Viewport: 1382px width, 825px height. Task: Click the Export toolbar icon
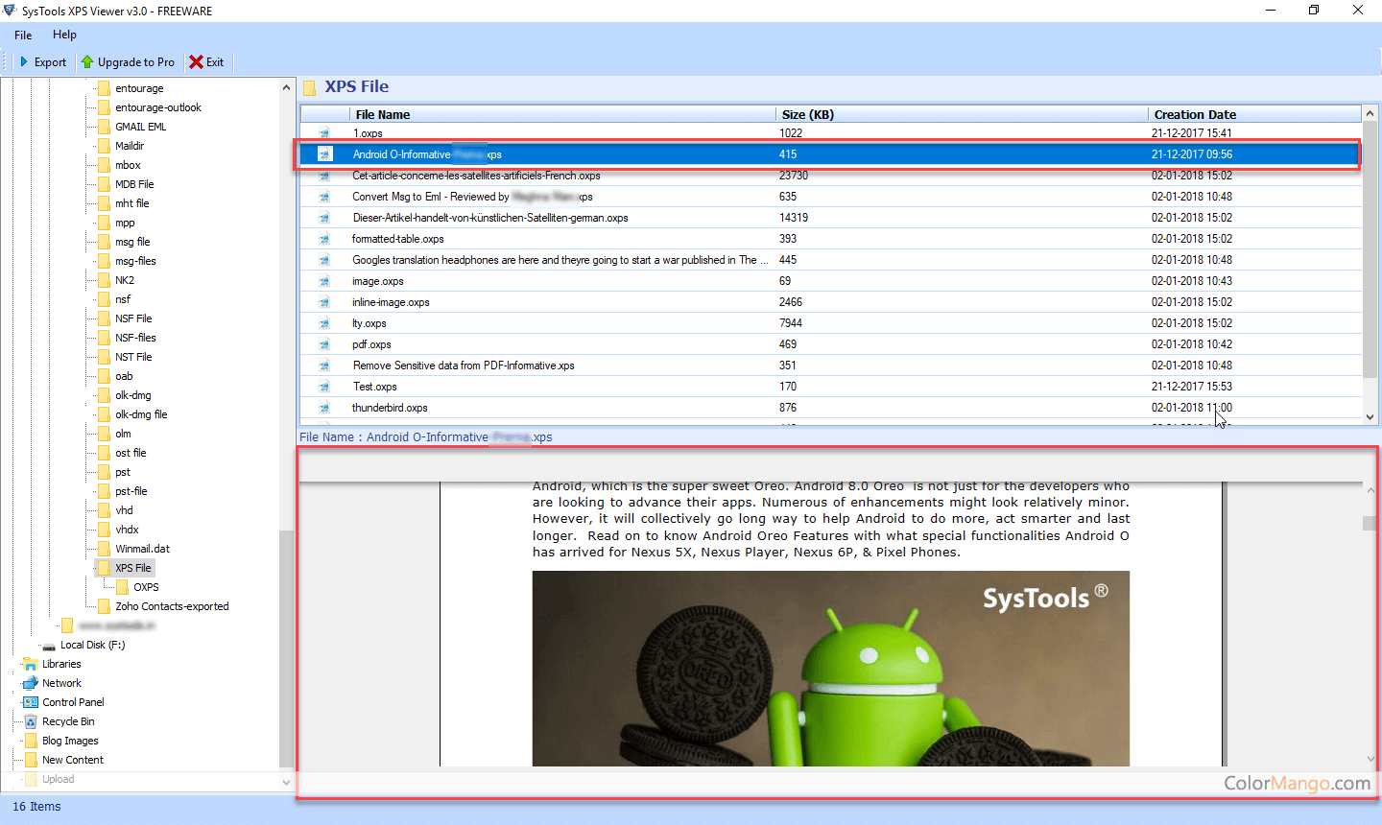click(x=26, y=61)
